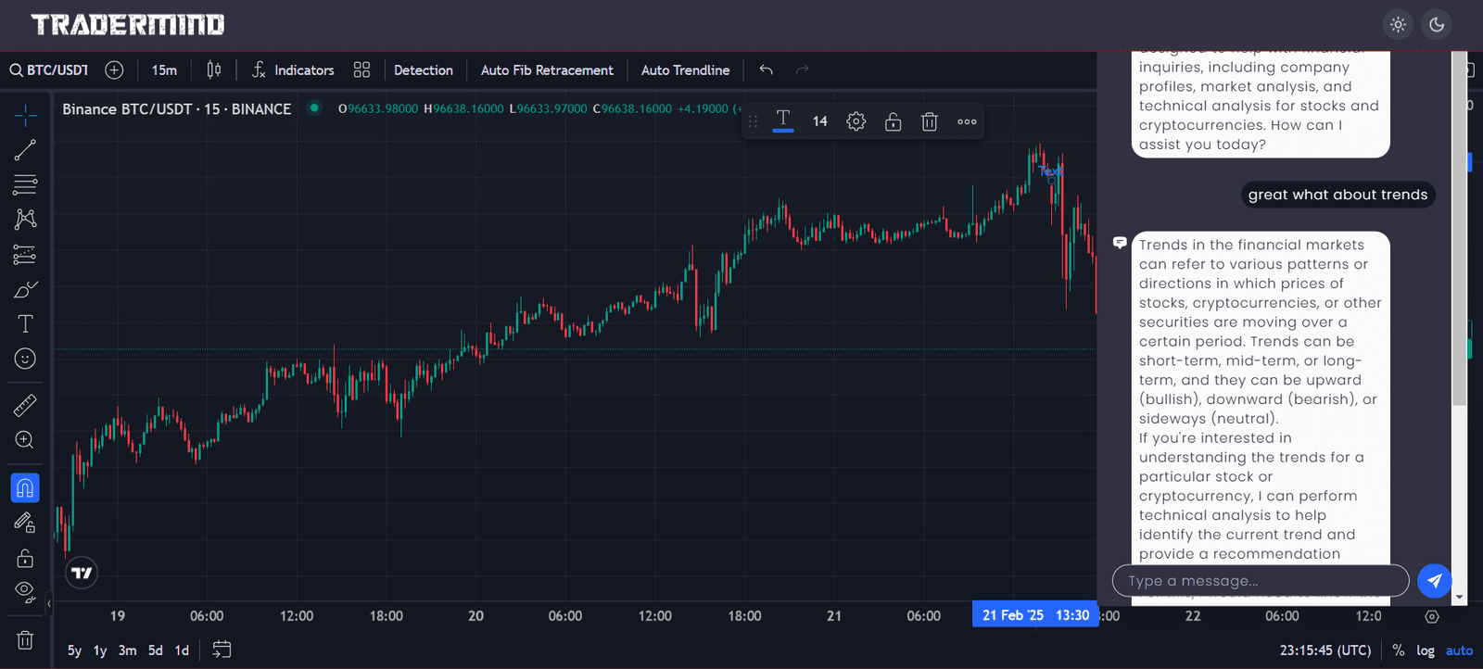This screenshot has width=1483, height=669.
Task: Click the 21 Feb '25 13:30 date label
Action: point(1035,615)
